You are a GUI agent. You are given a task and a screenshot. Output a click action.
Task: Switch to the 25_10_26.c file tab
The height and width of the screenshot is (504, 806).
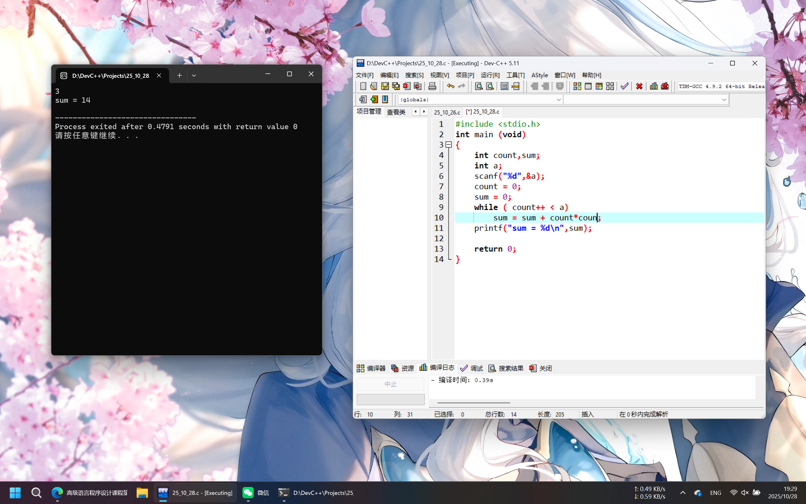pos(447,112)
